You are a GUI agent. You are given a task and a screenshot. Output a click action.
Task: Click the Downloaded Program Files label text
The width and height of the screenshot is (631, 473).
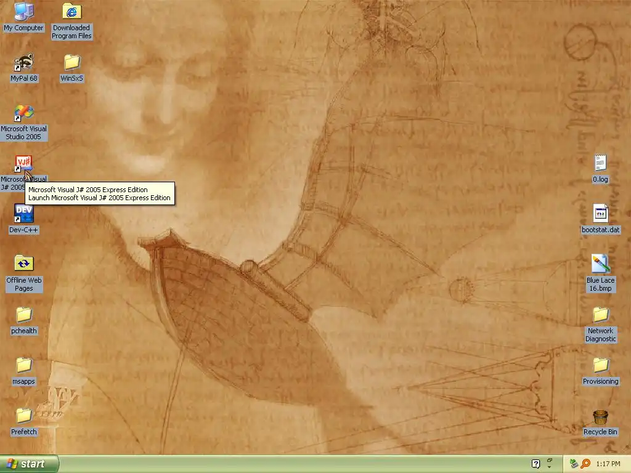[x=71, y=32]
